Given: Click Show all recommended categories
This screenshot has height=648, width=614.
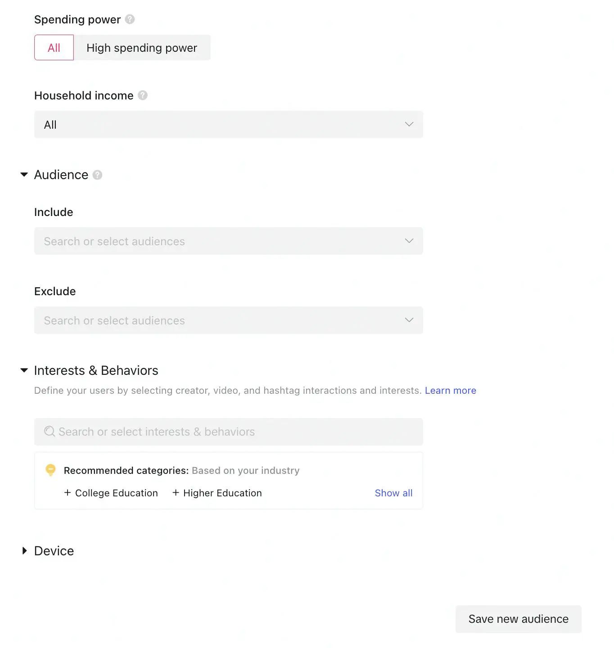Looking at the screenshot, I should coord(394,493).
